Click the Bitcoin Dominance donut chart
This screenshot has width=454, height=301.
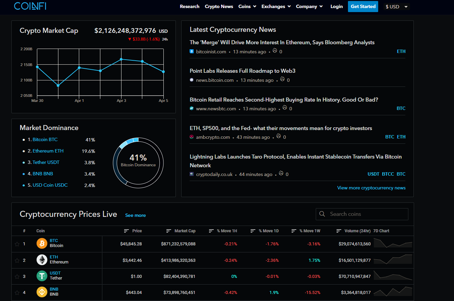point(138,163)
